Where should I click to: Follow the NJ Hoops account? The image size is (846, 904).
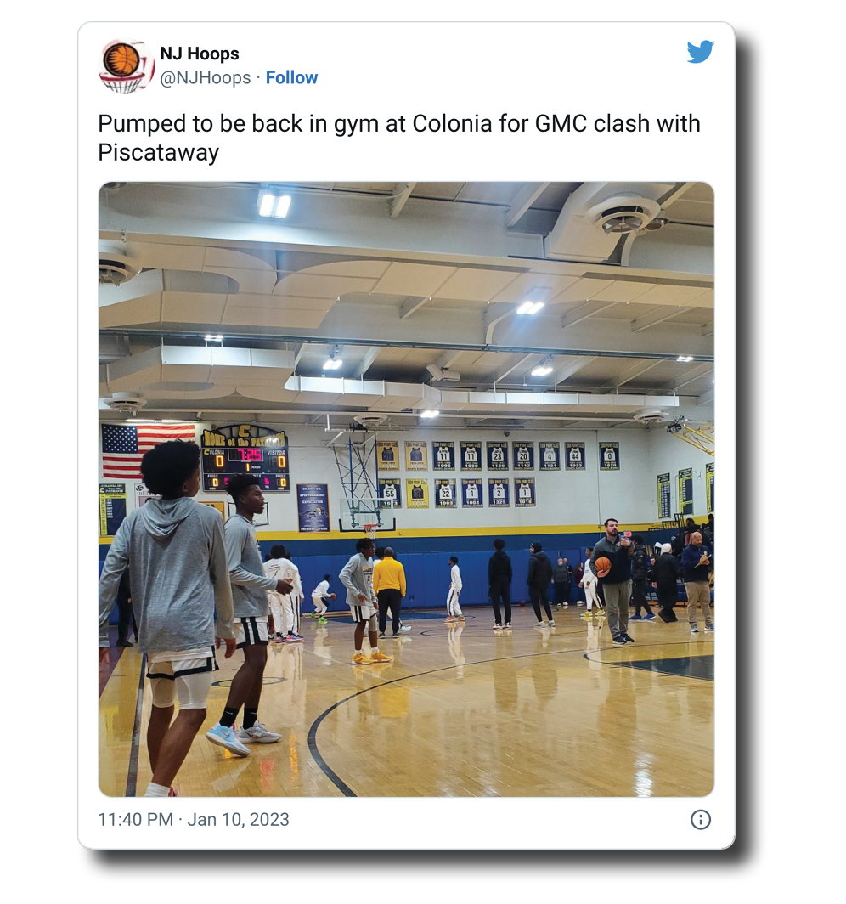pos(291,77)
